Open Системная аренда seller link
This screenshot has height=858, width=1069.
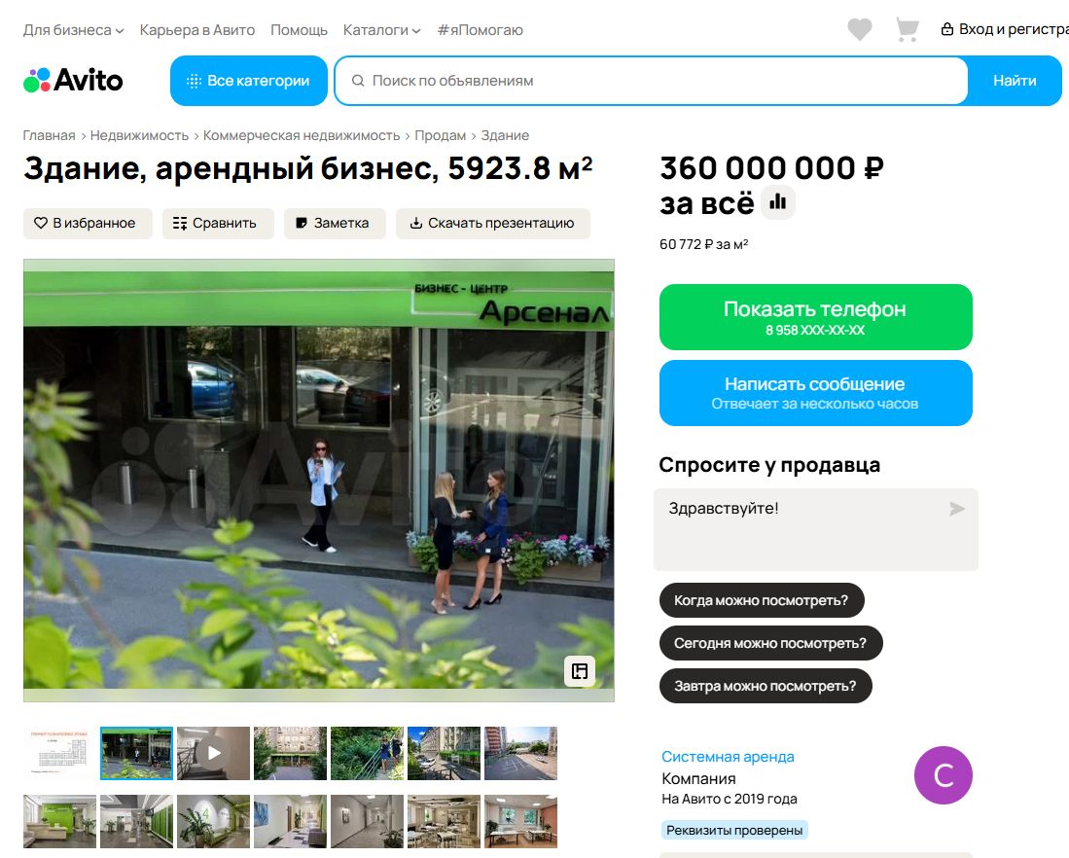pos(728,757)
